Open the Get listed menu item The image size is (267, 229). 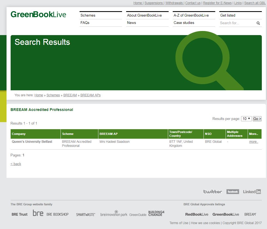[x=240, y=15]
